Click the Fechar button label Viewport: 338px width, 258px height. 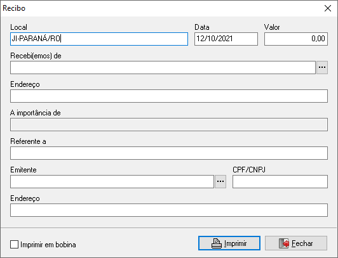(x=302, y=243)
